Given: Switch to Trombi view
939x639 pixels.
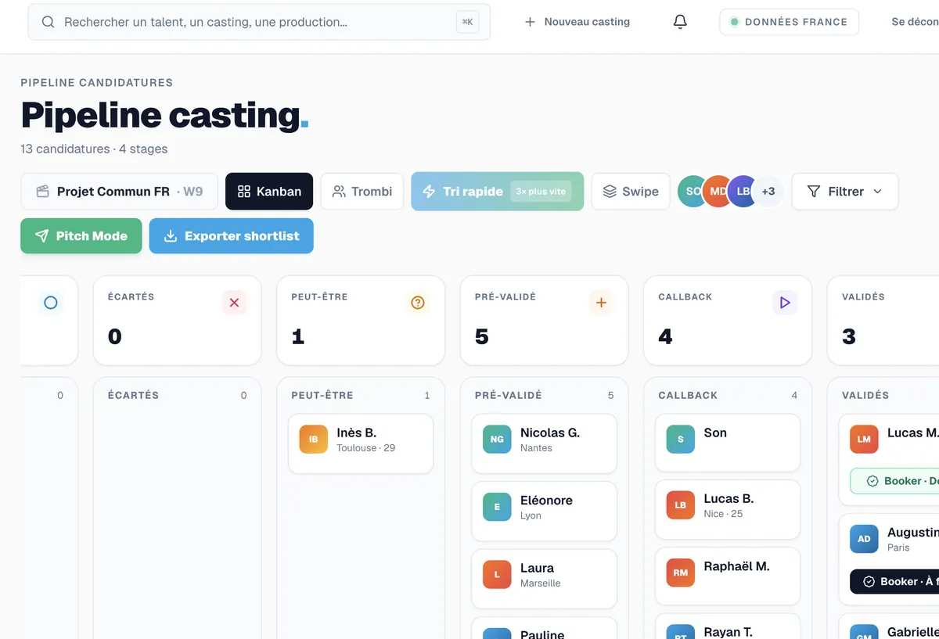Looking at the screenshot, I should tap(362, 192).
